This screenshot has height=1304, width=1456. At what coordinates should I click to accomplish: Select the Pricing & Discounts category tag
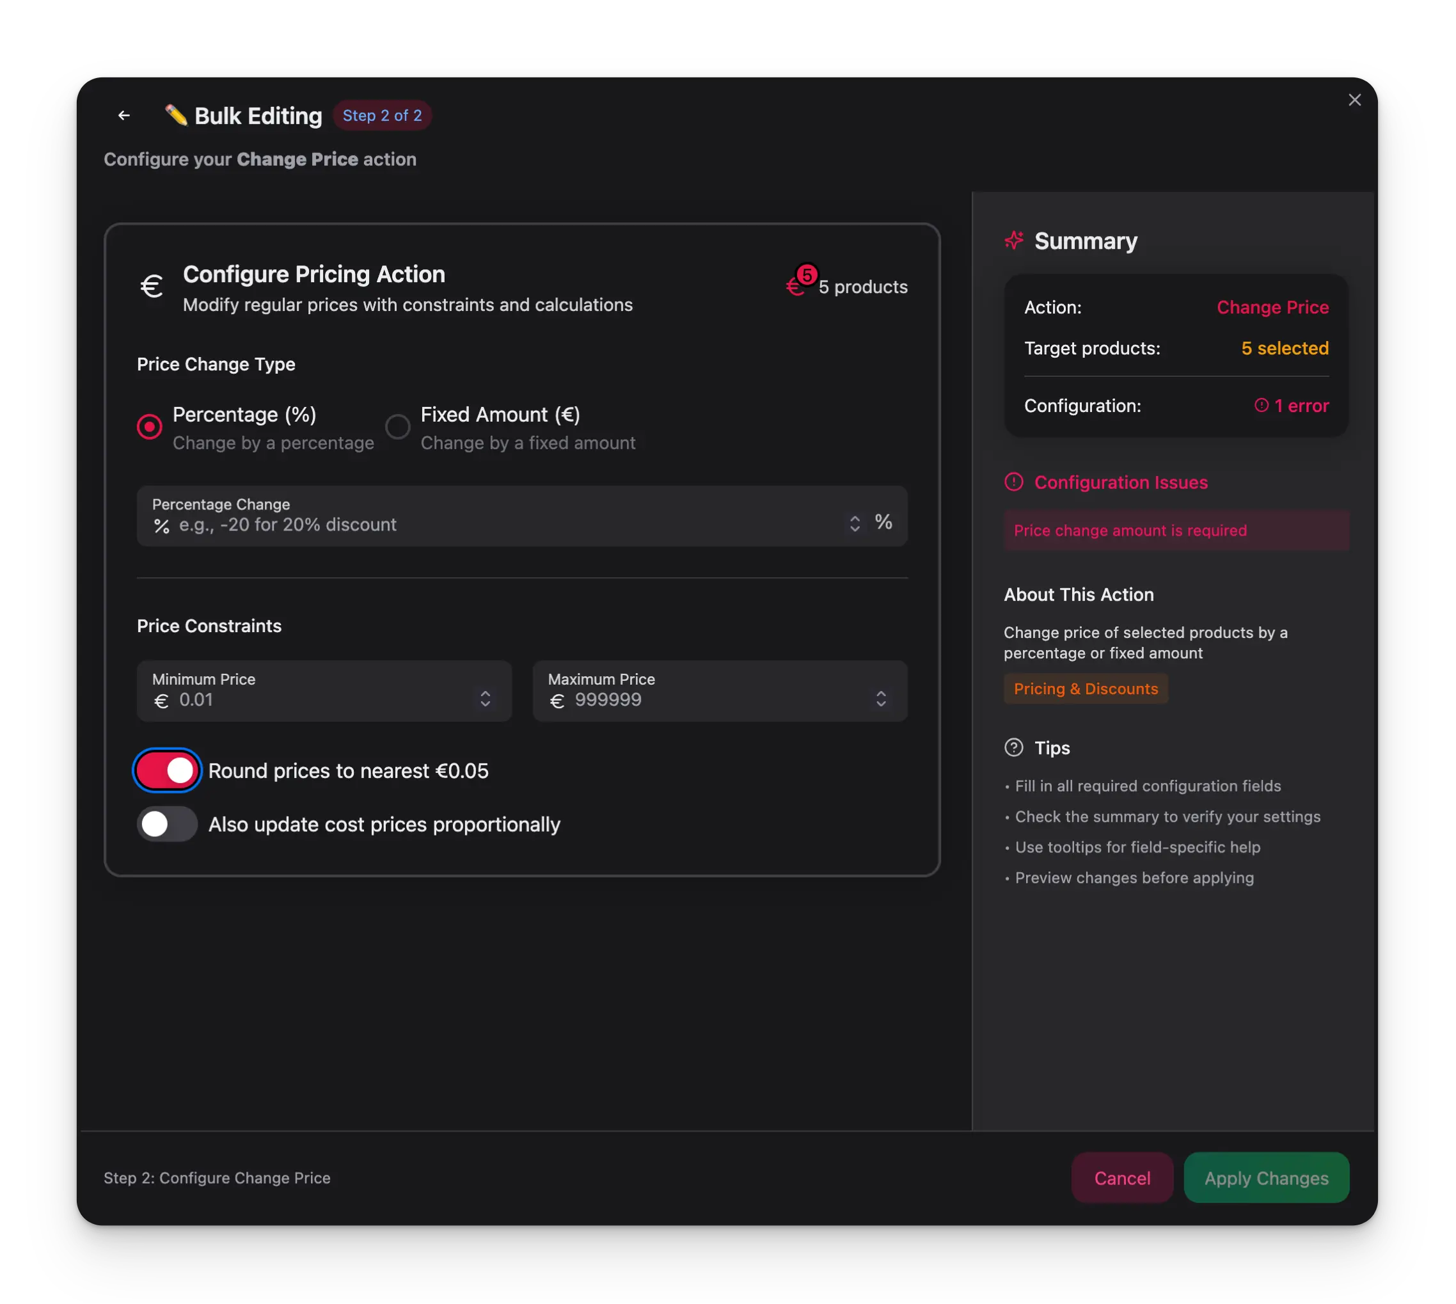pos(1086,688)
